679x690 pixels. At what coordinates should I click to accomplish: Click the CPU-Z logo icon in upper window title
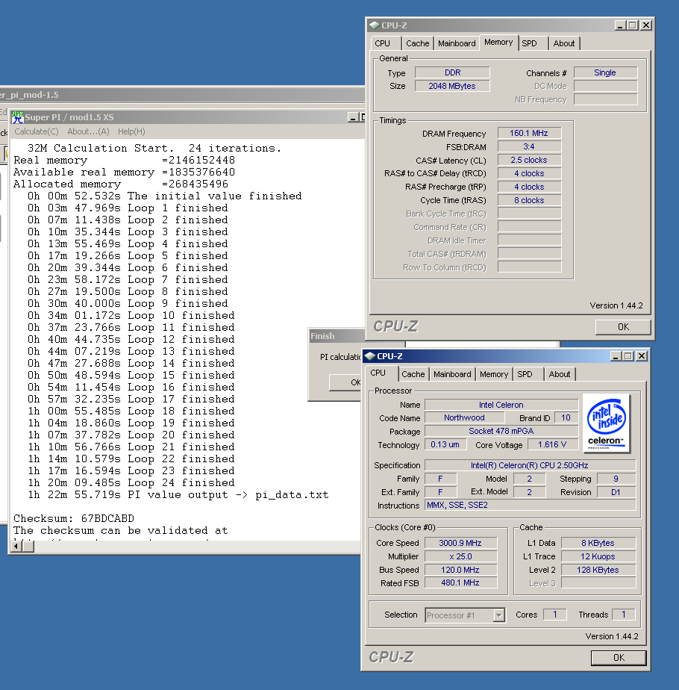pyautogui.click(x=375, y=25)
